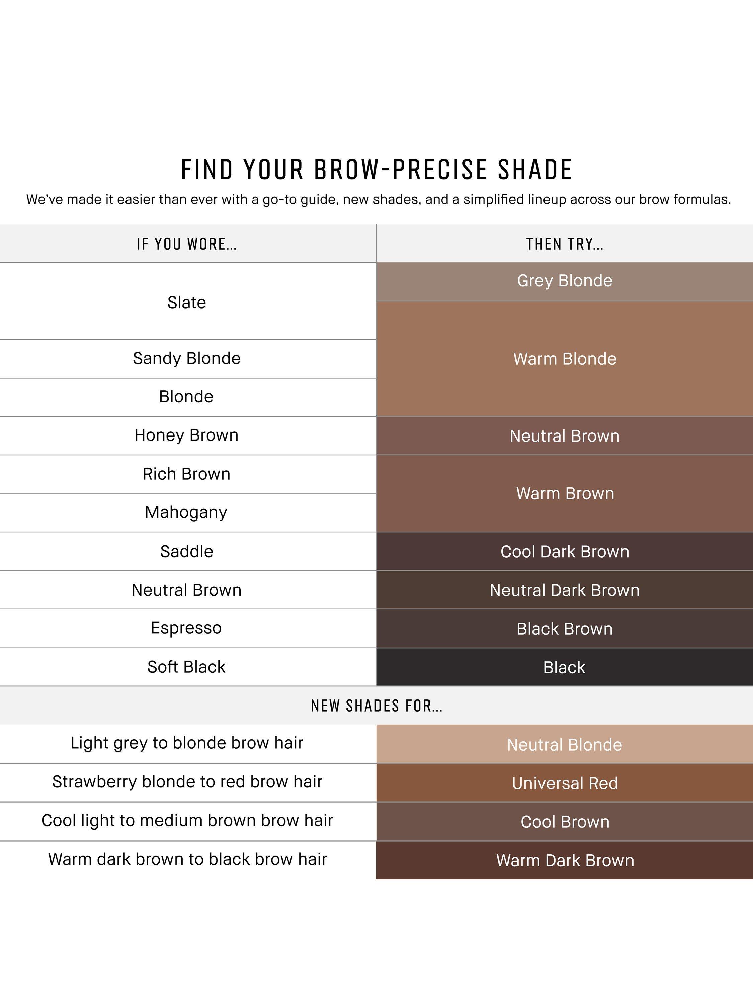
Task: Choose the Universal Red swatch
Action: (x=564, y=783)
